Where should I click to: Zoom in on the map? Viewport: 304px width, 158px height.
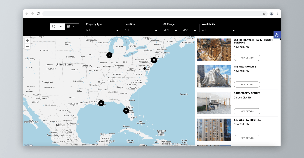pyautogui.click(x=27, y=40)
